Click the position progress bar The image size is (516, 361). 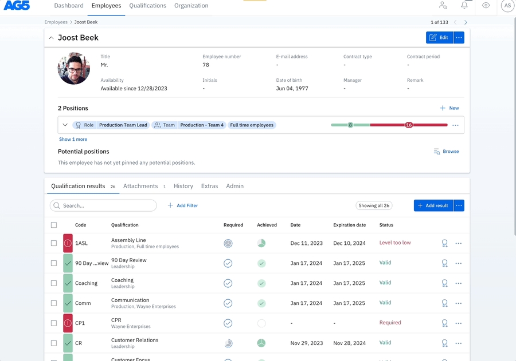point(389,125)
